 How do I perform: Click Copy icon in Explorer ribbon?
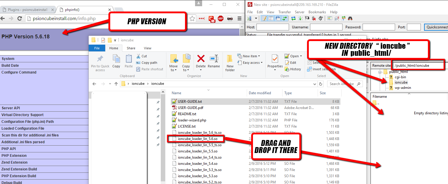(x=116, y=61)
